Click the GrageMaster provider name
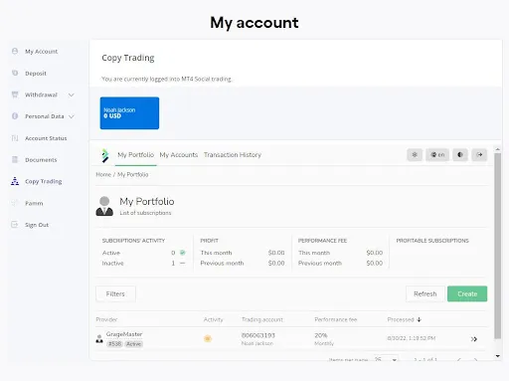This screenshot has width=509, height=381. pyautogui.click(x=124, y=334)
